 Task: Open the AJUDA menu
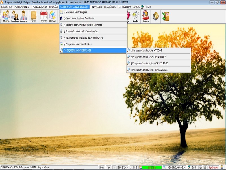(x=136, y=7)
